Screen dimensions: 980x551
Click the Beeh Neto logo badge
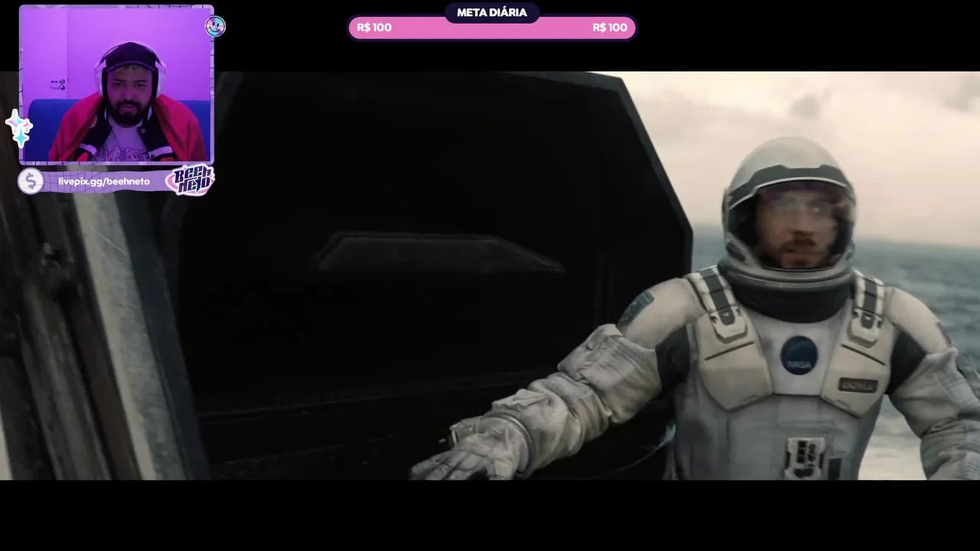click(191, 181)
